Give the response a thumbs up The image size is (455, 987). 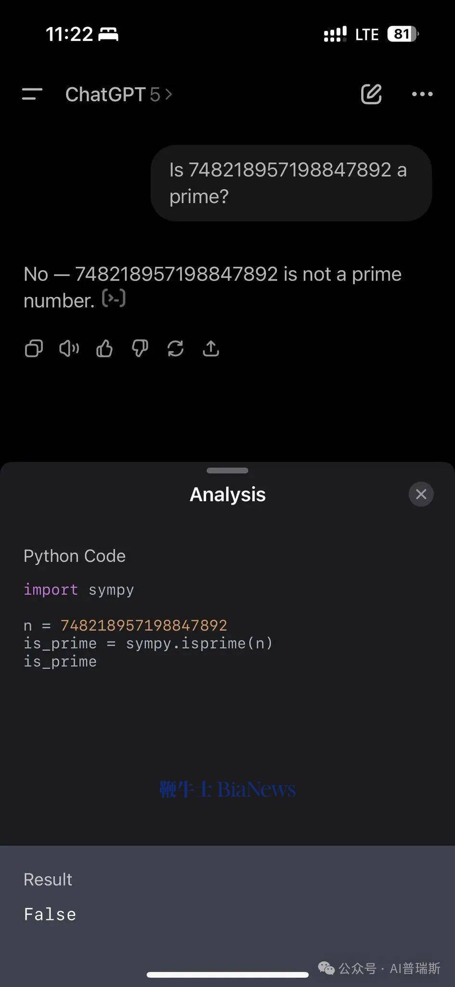click(x=104, y=348)
